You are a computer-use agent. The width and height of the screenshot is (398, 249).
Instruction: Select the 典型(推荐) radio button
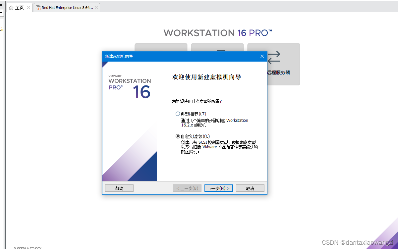[178, 114]
